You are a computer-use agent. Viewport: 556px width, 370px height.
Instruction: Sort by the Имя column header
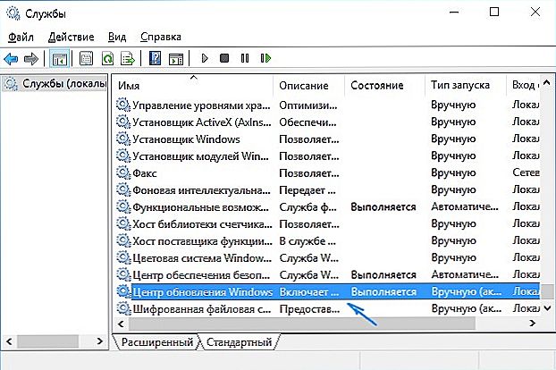click(193, 86)
